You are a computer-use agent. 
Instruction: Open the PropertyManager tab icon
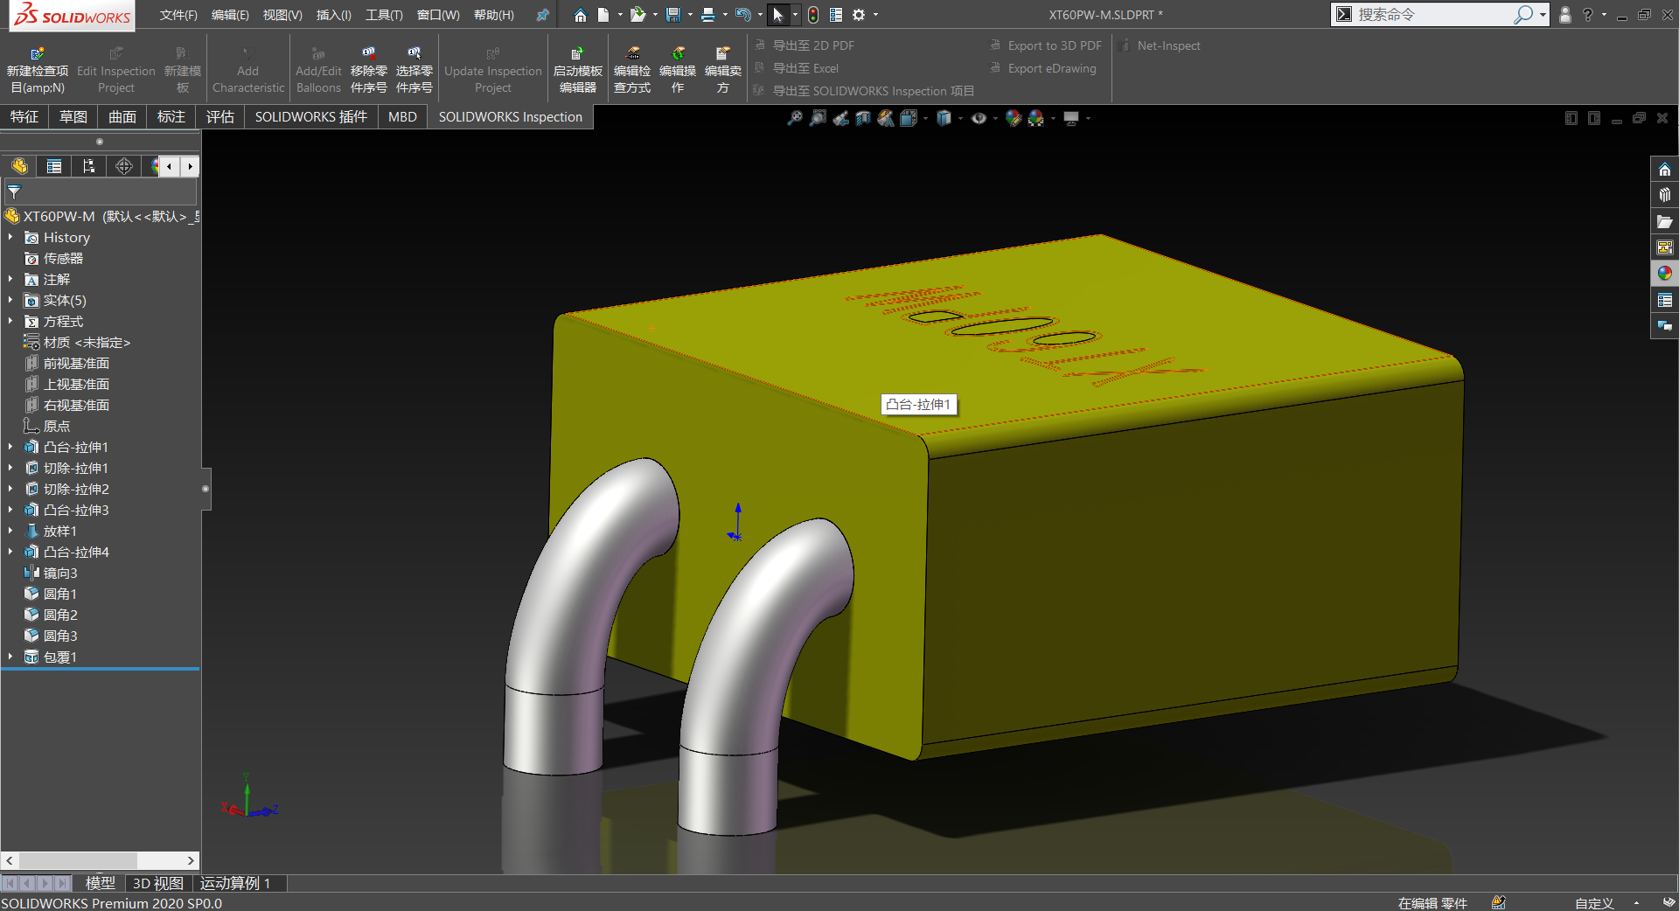click(x=54, y=166)
